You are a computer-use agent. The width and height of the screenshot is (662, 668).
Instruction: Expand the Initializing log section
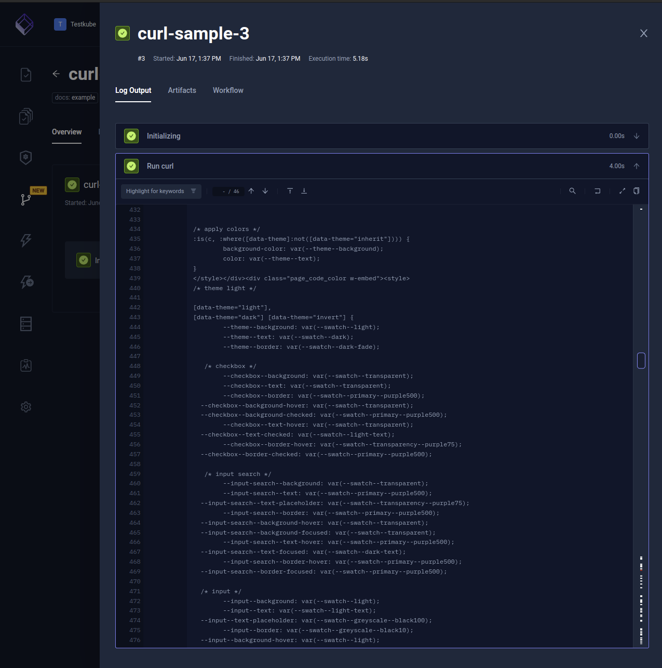[x=637, y=135]
